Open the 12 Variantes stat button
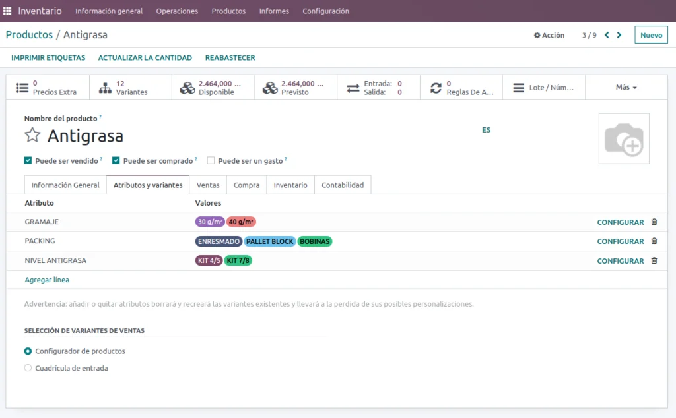 coord(130,88)
